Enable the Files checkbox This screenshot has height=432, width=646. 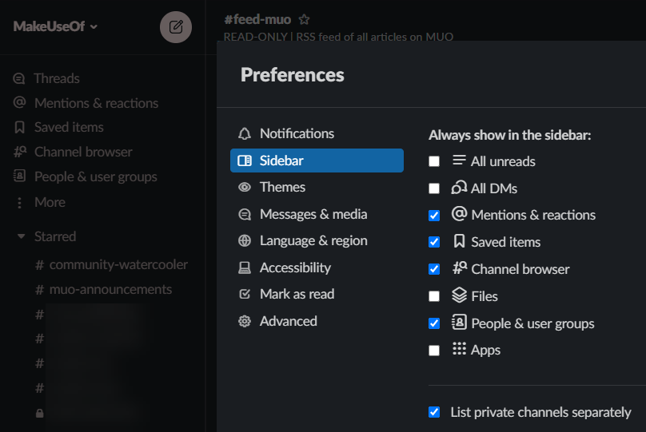434,296
